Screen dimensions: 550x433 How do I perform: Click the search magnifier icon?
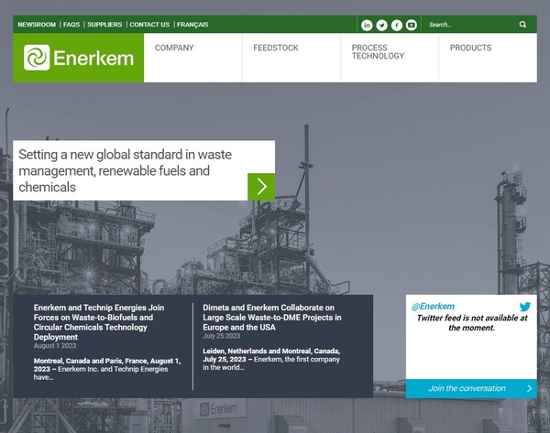pyautogui.click(x=523, y=25)
